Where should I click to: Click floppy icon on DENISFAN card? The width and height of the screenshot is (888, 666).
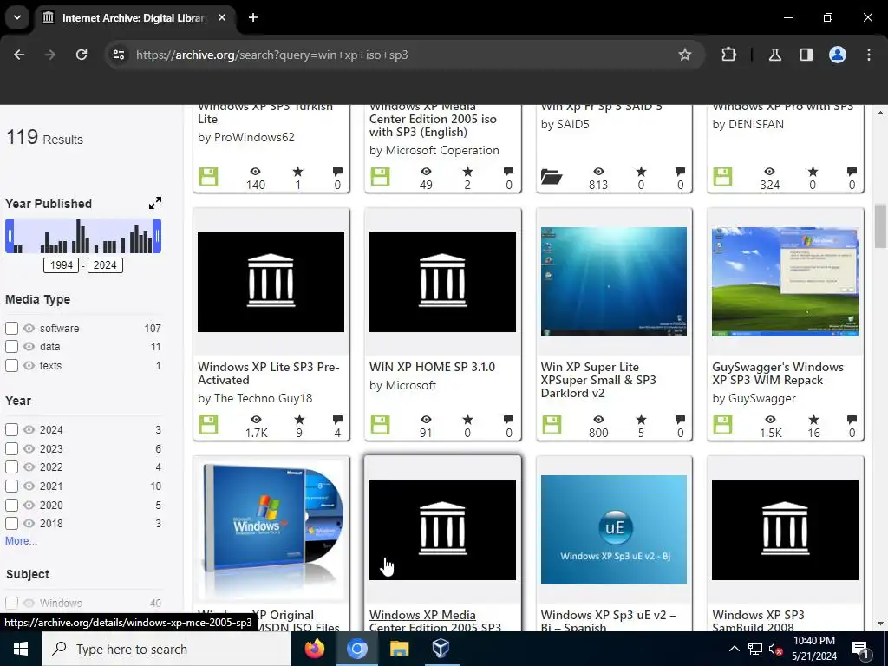(722, 177)
